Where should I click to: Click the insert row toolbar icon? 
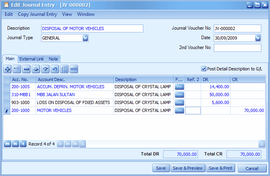pyautogui.click(x=17, y=69)
